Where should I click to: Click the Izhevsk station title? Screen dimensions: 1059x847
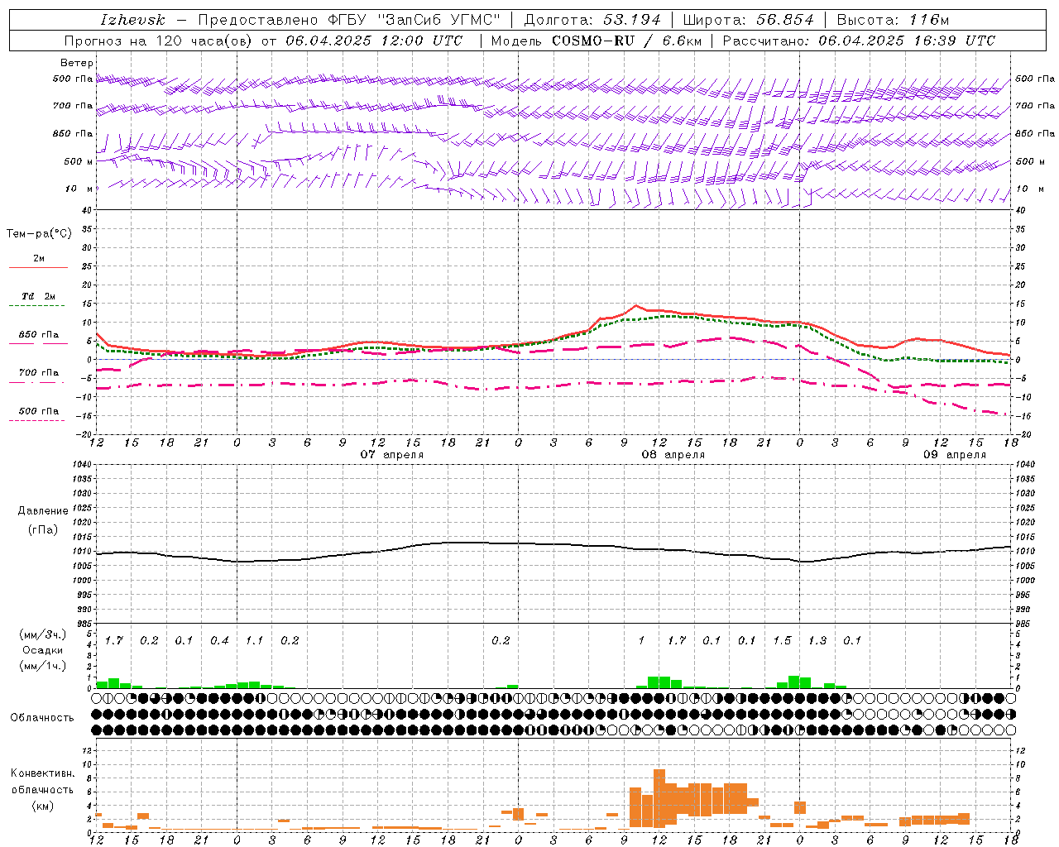132,20
